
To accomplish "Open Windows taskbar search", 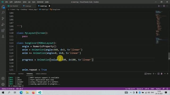I will click(9, 93).
